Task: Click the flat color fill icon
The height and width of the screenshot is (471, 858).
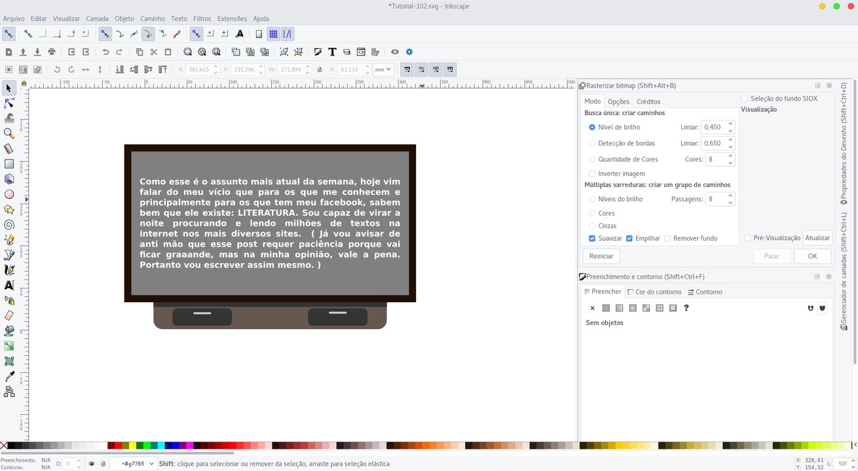Action: (x=606, y=308)
